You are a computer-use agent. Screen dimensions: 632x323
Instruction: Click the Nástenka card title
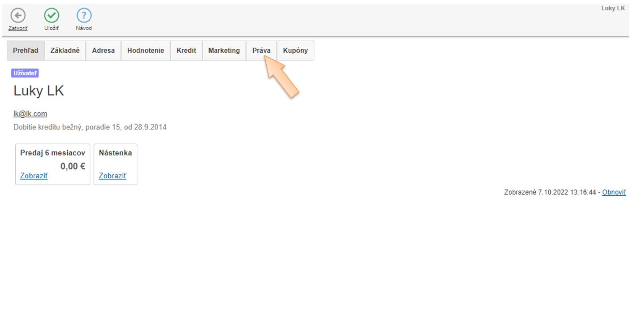tap(115, 153)
